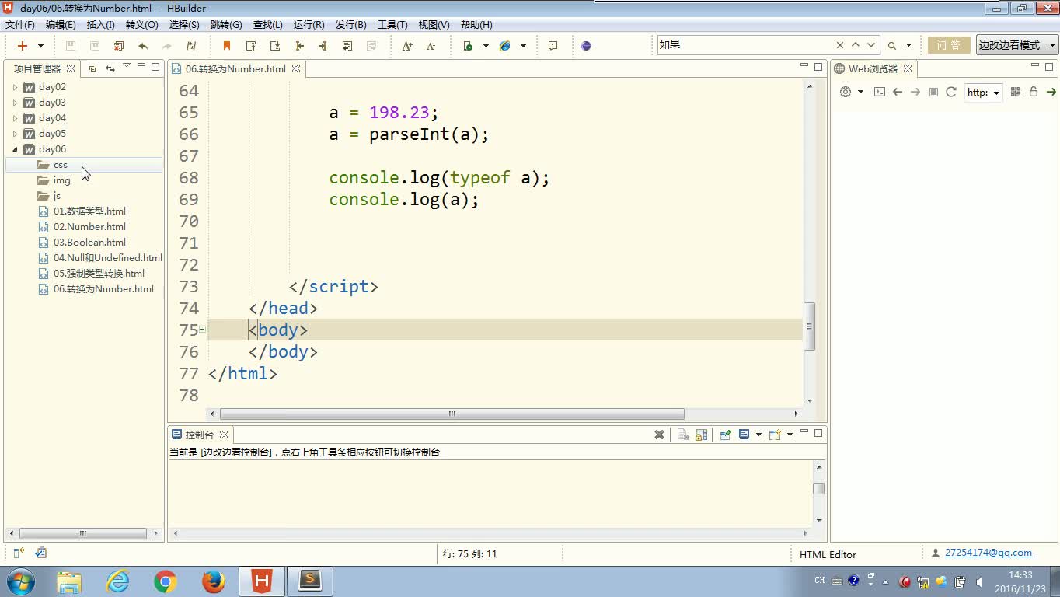Select 05.强制类型转换.html in project tree
Viewport: 1060px width, 597px height.
pos(99,274)
